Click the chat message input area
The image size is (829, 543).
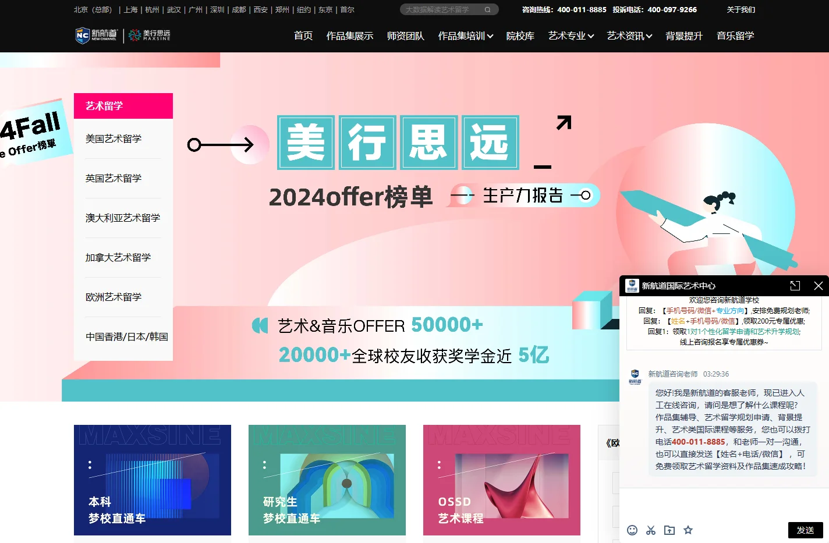pyautogui.click(x=724, y=504)
